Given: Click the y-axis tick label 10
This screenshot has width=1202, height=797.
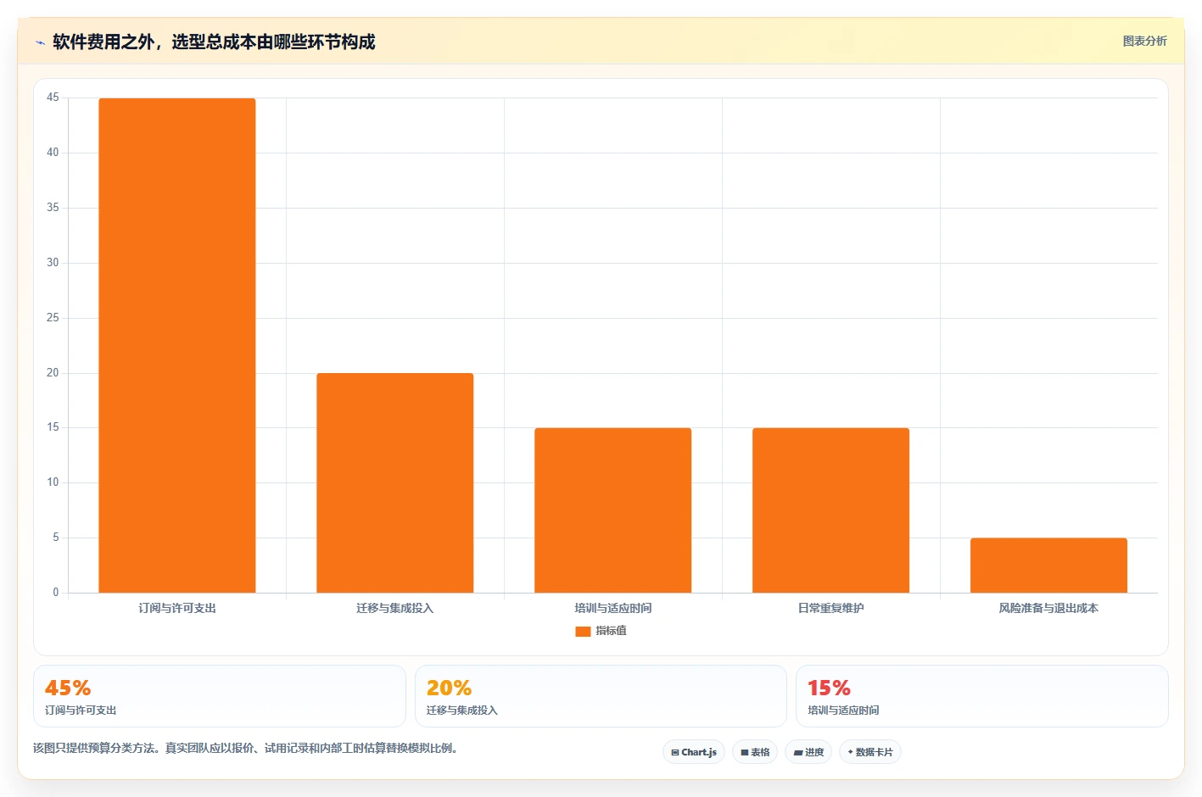Looking at the screenshot, I should (x=53, y=482).
